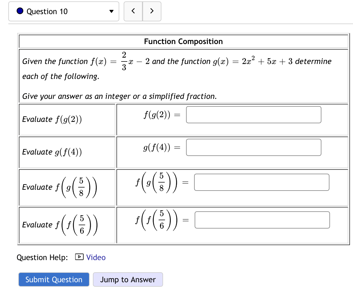Viewport: 353px width, 290px height.
Task: Click the Question Help label
Action: pos(42,257)
